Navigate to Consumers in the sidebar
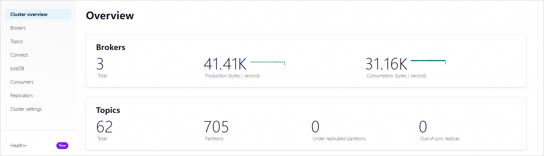544x156 pixels. [22, 82]
